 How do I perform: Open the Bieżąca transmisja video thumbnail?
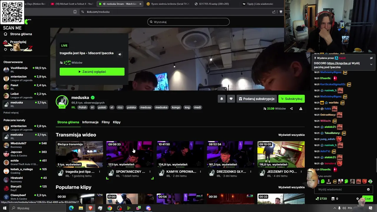[x=80, y=154]
